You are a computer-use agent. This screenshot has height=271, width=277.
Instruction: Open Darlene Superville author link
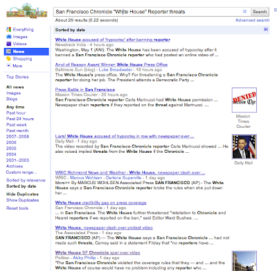click(123, 178)
